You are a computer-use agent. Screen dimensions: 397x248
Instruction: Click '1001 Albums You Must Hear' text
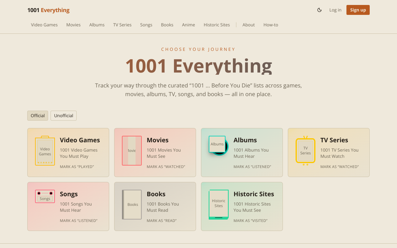coord(251,153)
